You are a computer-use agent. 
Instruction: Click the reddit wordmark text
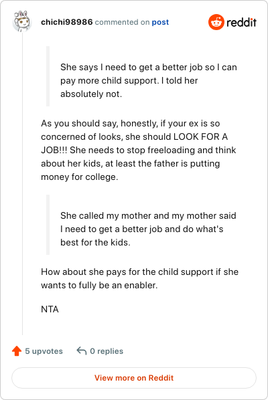(x=241, y=23)
